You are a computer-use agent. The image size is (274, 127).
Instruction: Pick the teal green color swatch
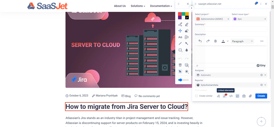183,14
